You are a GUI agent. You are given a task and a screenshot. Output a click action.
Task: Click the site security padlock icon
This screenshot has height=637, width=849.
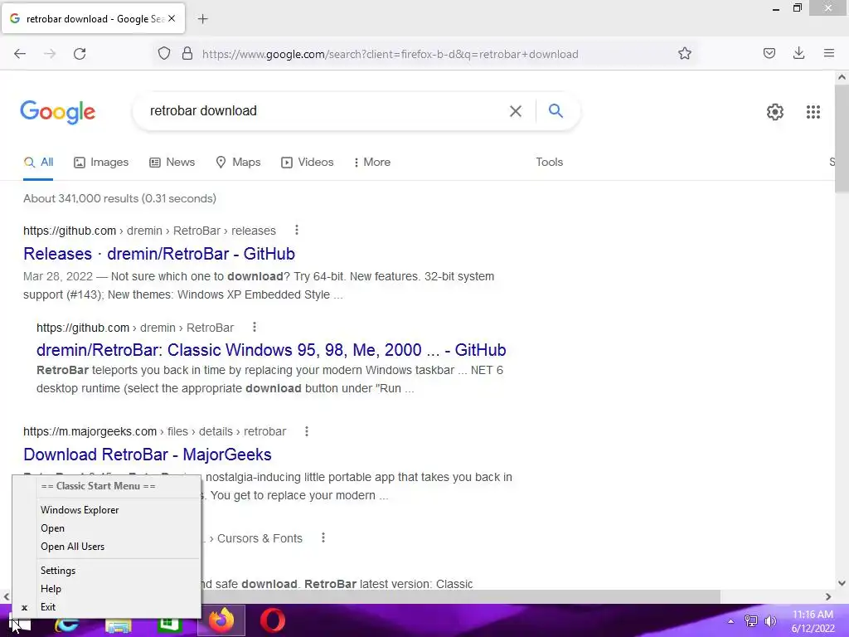coord(187,54)
